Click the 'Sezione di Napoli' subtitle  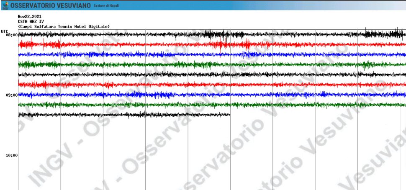[106, 6]
